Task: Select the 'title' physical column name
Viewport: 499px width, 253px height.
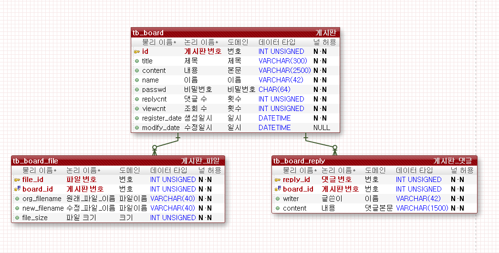Action: [x=147, y=61]
